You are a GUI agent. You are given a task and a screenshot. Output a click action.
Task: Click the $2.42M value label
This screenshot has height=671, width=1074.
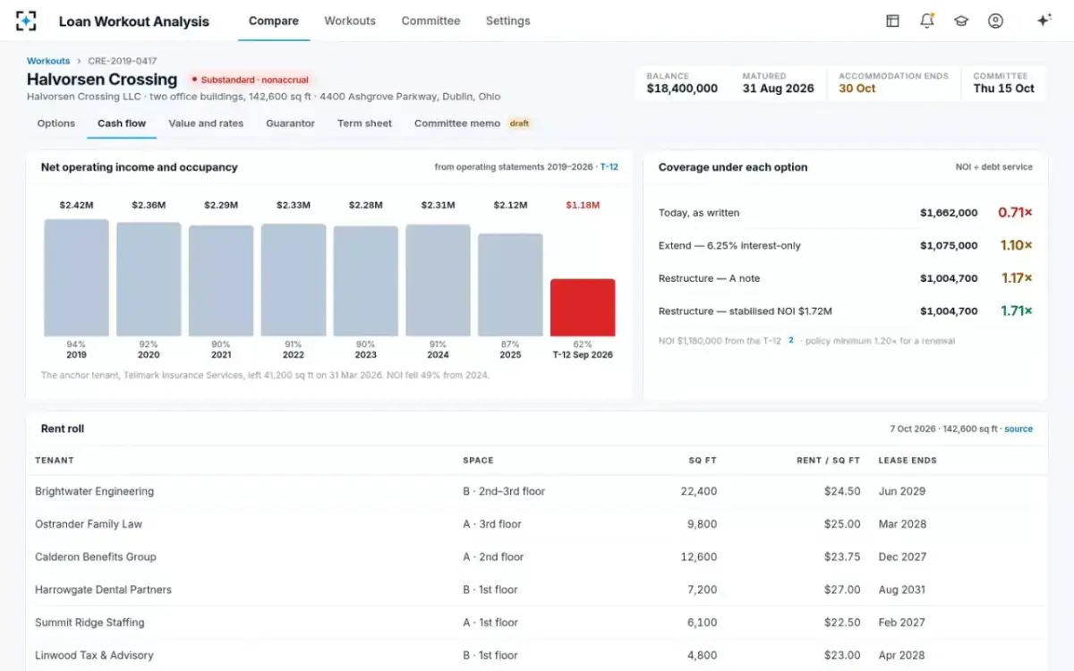click(x=76, y=206)
